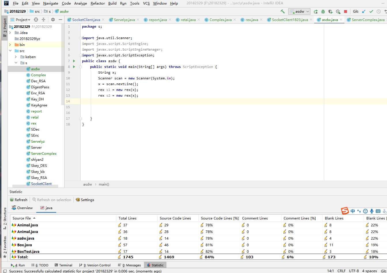The height and width of the screenshot is (273, 387).
Task: Collapse the src folder
Action: 10,51
